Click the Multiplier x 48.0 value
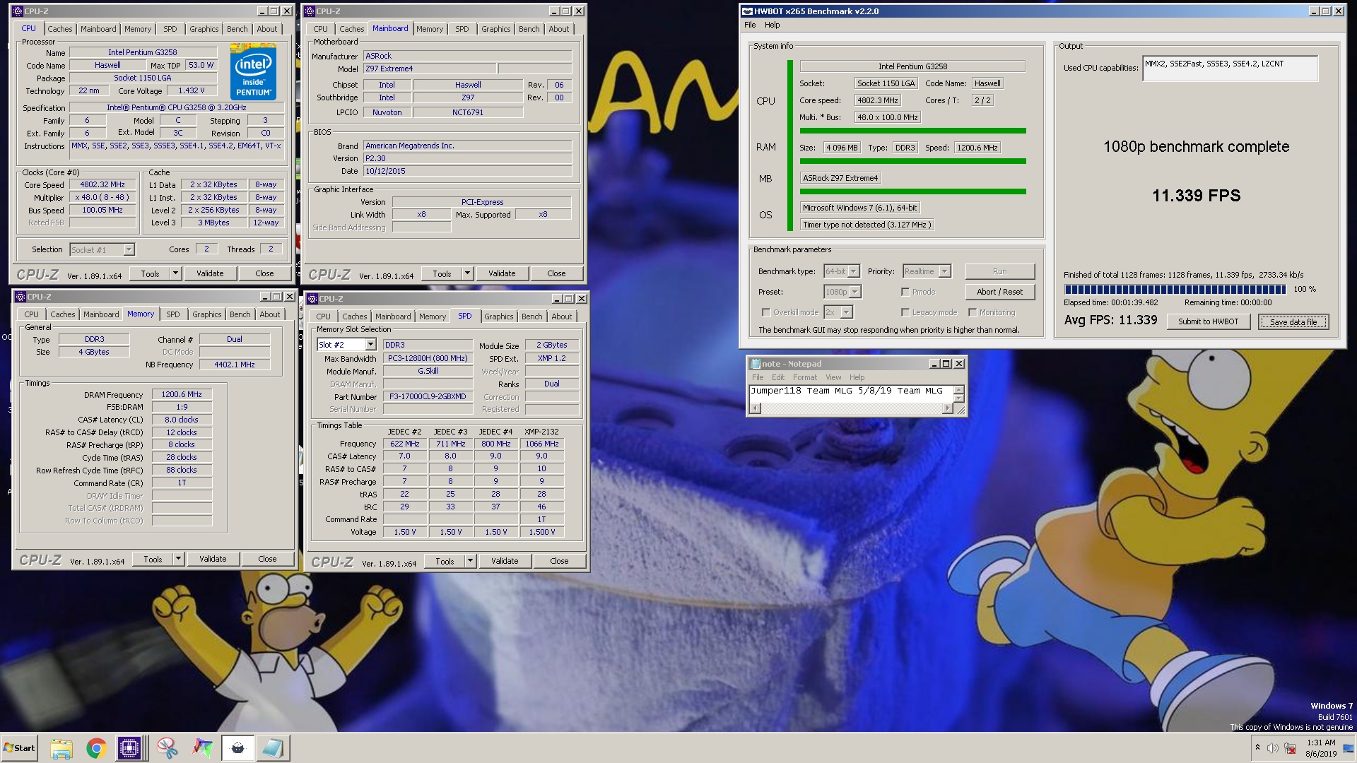The width and height of the screenshot is (1357, 763). (102, 197)
